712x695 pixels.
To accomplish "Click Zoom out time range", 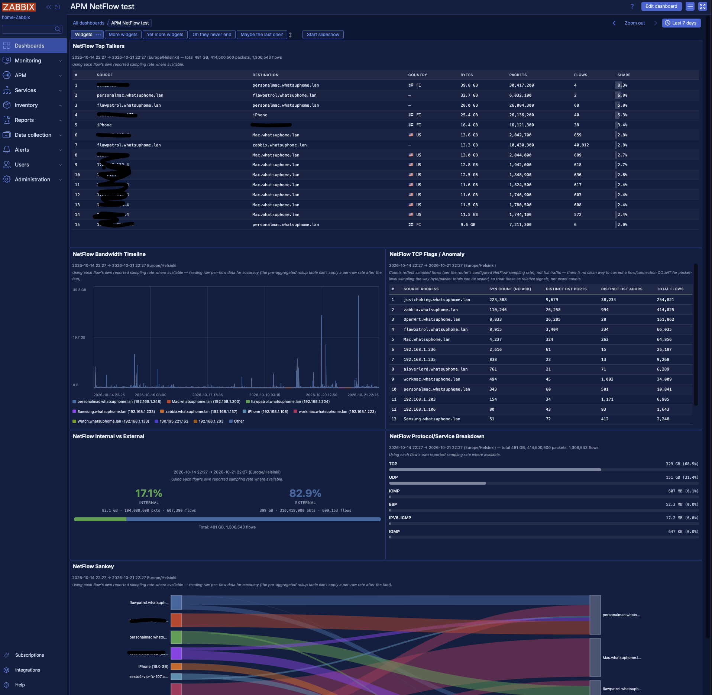I will point(635,23).
